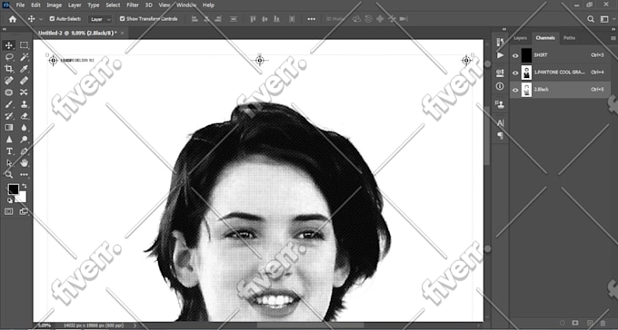Reset default foreground and background colors

(x=10, y=200)
